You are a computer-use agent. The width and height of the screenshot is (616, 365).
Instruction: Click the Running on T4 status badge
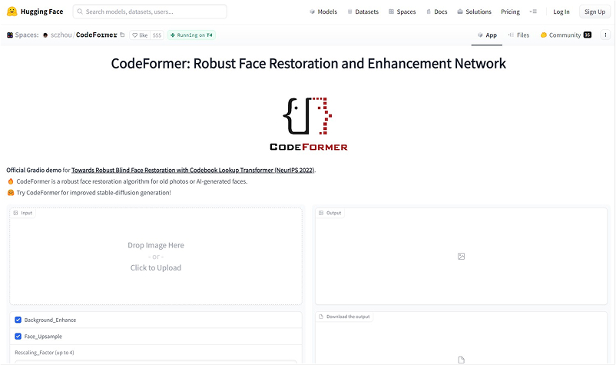(x=191, y=35)
